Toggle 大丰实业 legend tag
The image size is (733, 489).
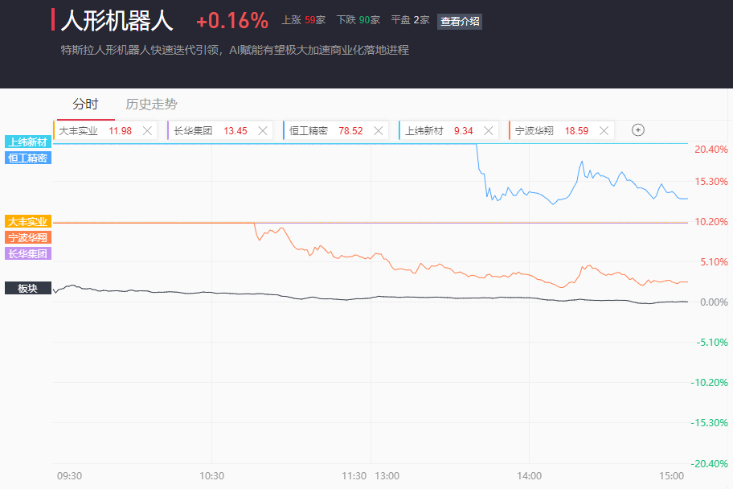[x=28, y=221]
